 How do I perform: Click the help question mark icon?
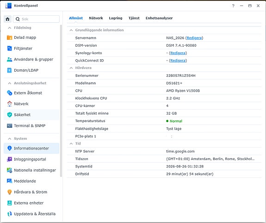[233, 6]
